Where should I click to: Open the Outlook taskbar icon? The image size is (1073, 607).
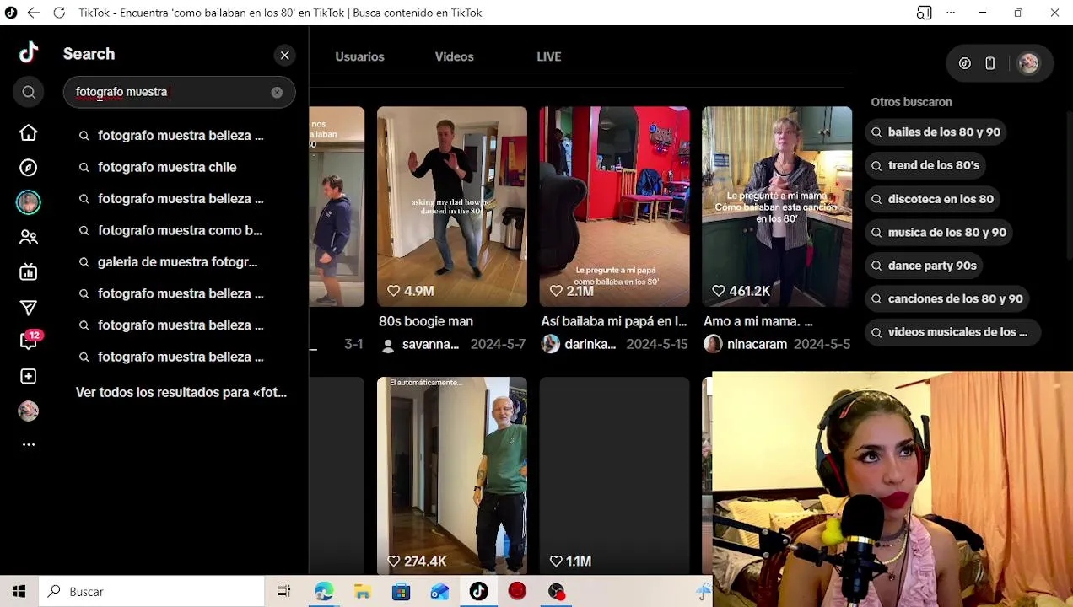[x=440, y=592]
